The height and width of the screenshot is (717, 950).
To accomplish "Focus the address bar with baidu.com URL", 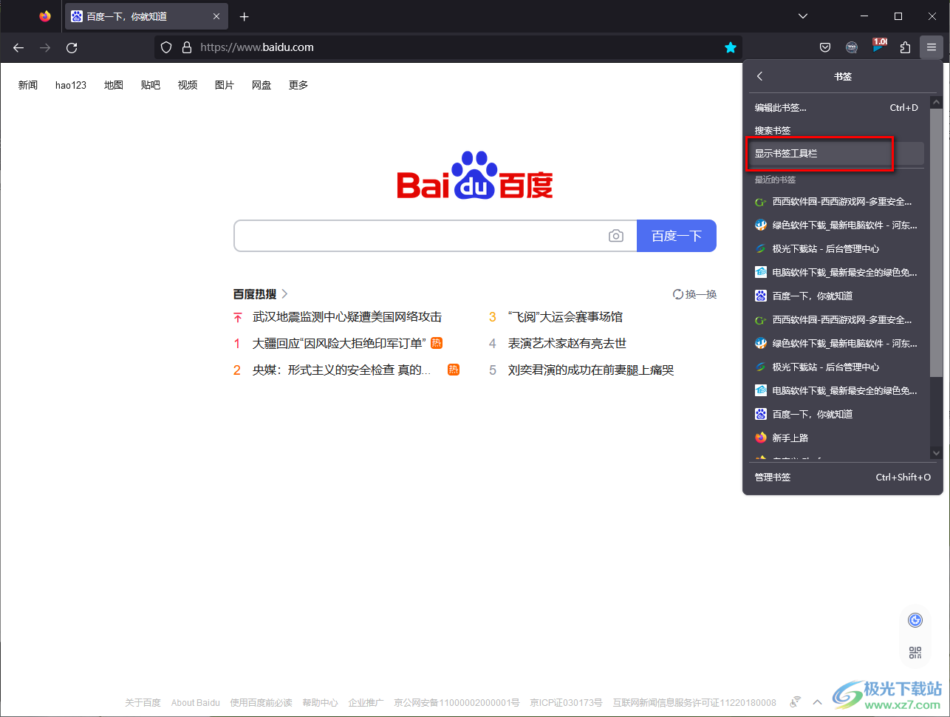I will (x=448, y=47).
